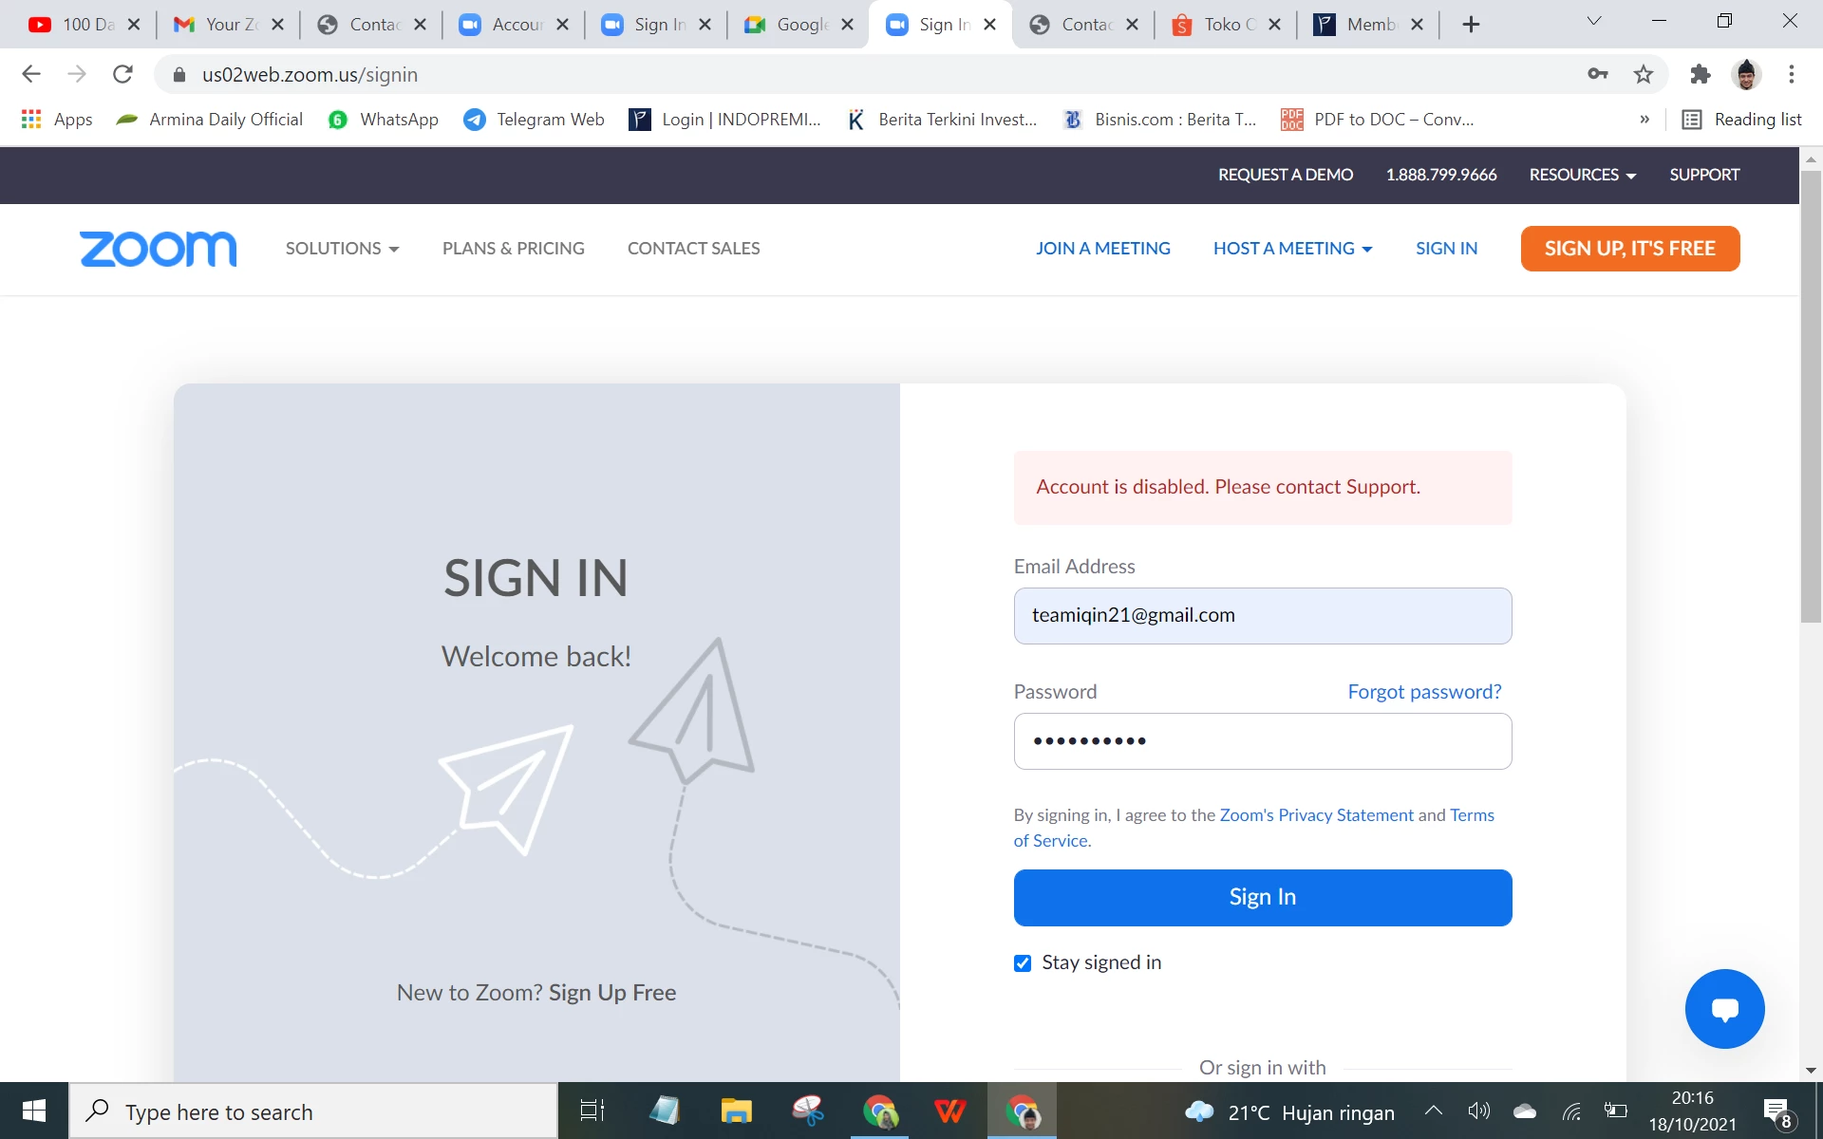
Task: Uncheck the Stay signed in checkbox
Action: click(1023, 963)
